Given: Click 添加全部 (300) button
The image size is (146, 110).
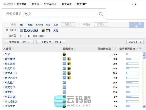Looking at the screenshot, I should coord(19,42).
